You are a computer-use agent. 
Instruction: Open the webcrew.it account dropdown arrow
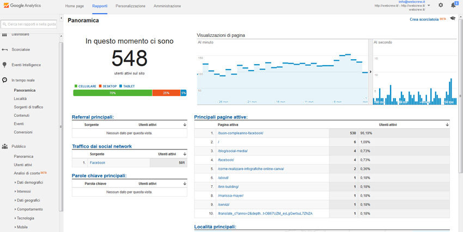(429, 5)
